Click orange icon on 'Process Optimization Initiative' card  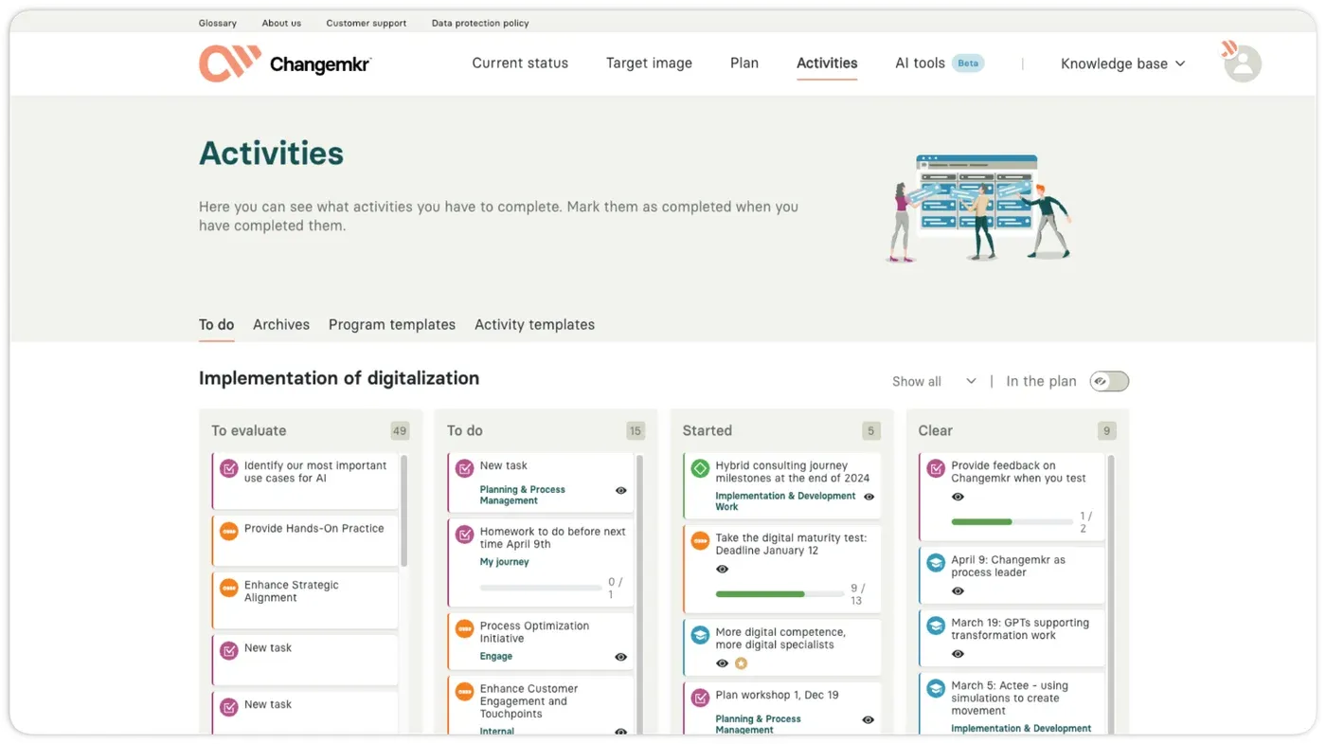(x=464, y=628)
